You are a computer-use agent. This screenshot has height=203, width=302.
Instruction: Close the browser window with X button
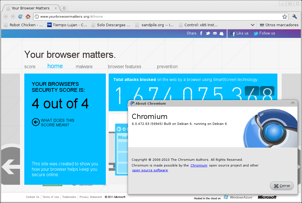297,3
